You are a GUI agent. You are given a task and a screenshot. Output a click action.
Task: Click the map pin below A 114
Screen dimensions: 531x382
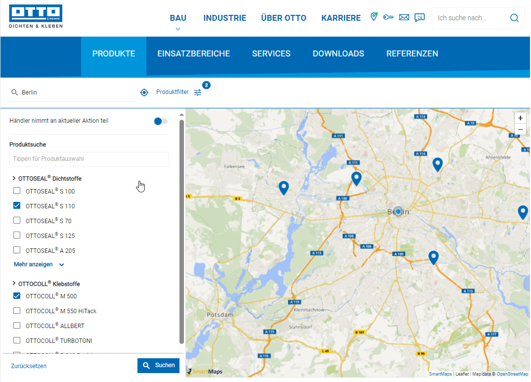pos(438,164)
